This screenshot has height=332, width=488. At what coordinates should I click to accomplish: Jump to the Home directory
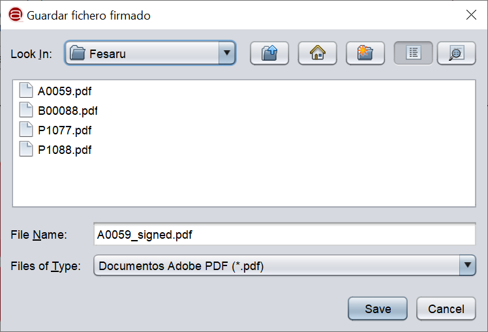318,53
